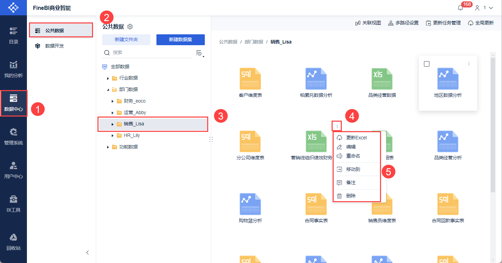Expand the 财务_eoco folder arrow
This screenshot has height=263, width=502.
[112, 101]
